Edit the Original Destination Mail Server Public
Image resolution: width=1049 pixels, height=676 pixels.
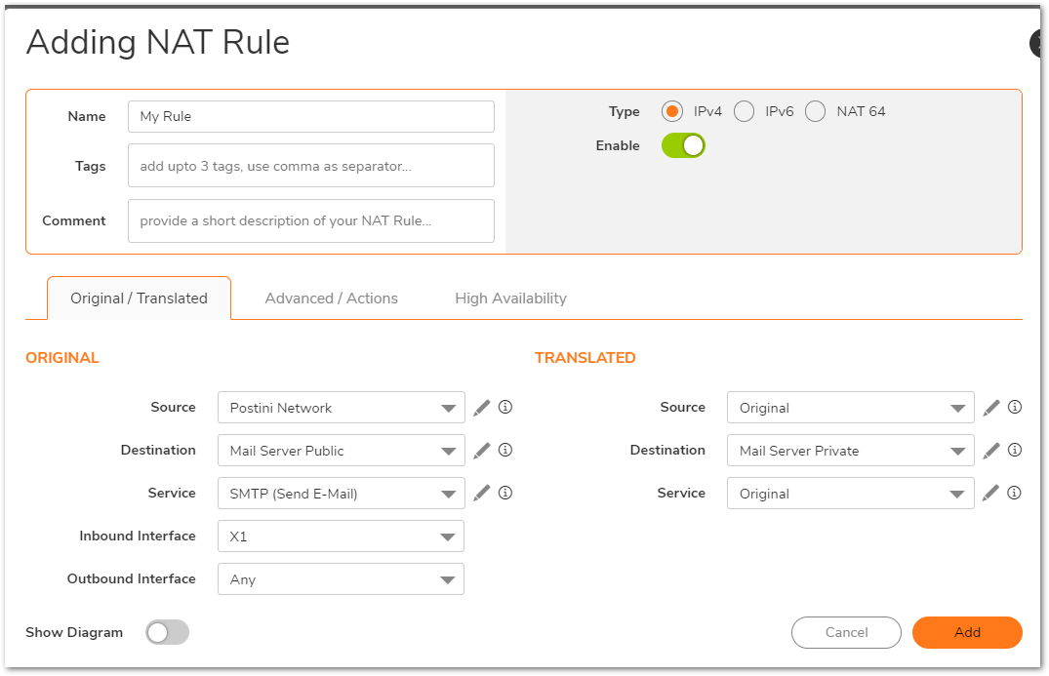click(x=482, y=451)
